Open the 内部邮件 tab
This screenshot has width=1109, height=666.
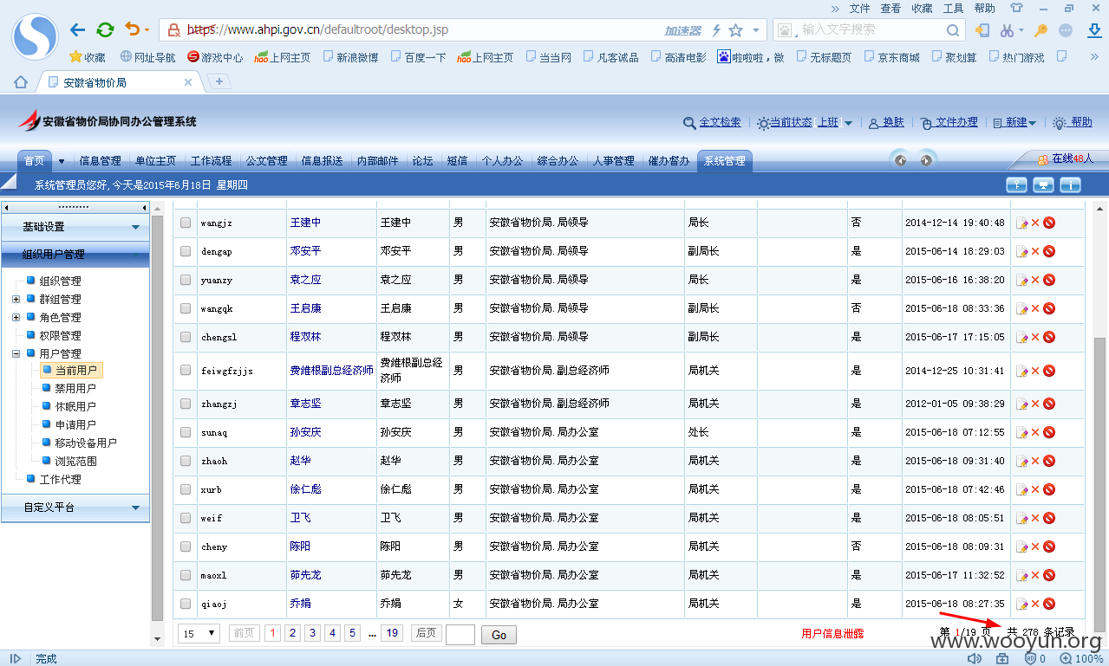pyautogui.click(x=378, y=161)
